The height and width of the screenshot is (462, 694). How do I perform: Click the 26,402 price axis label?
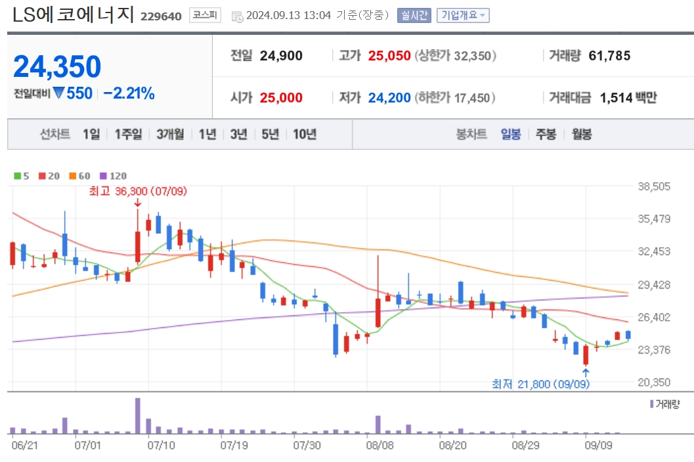pyautogui.click(x=654, y=317)
